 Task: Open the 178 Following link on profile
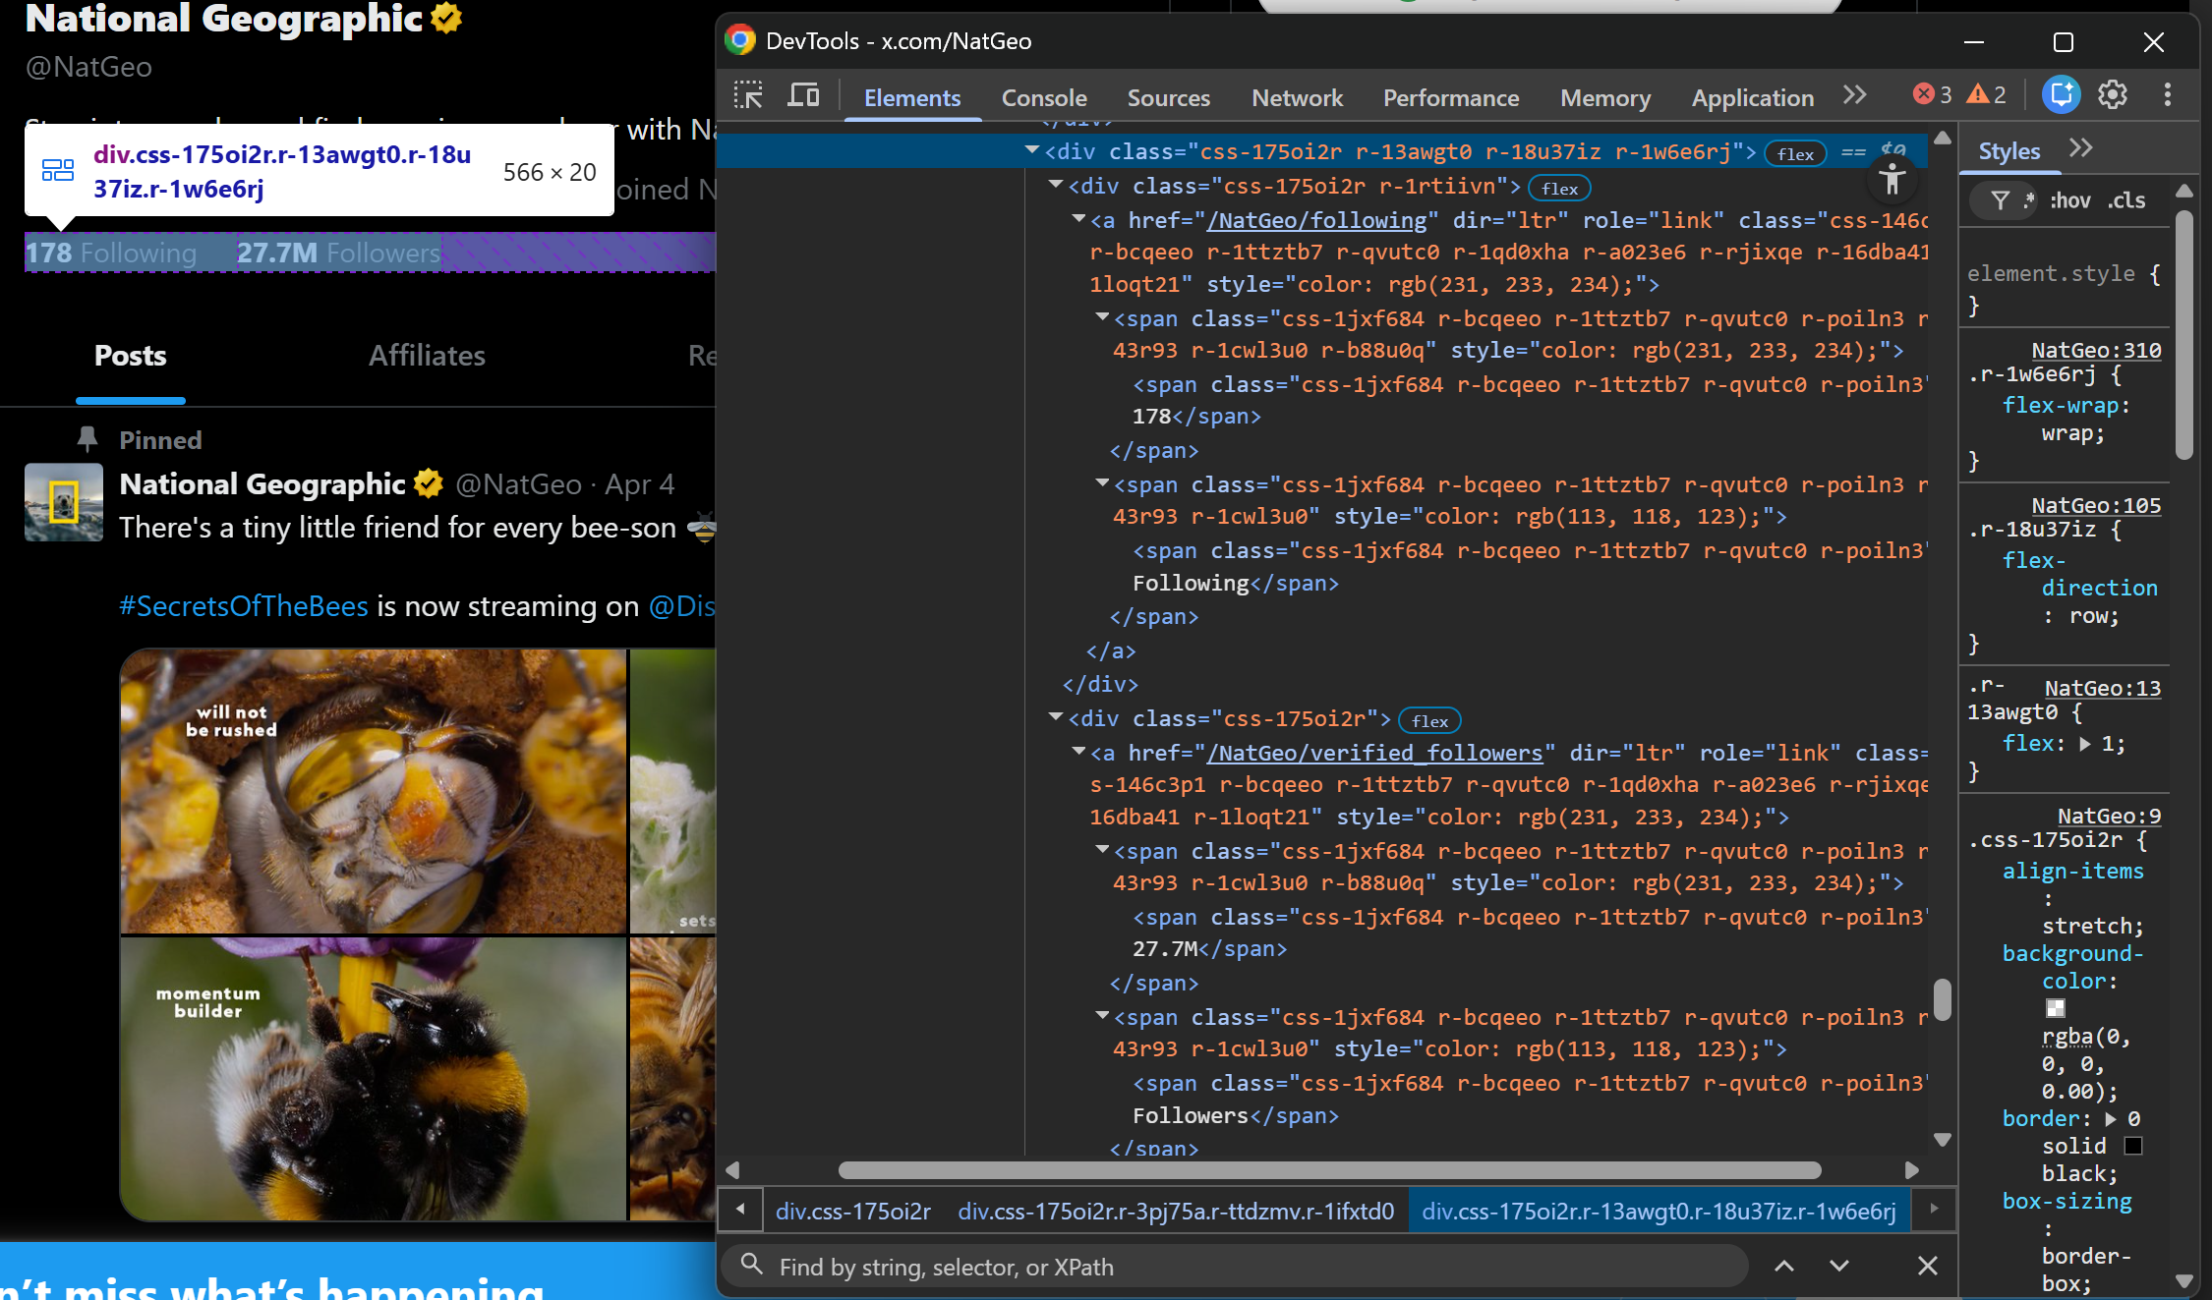point(110,254)
